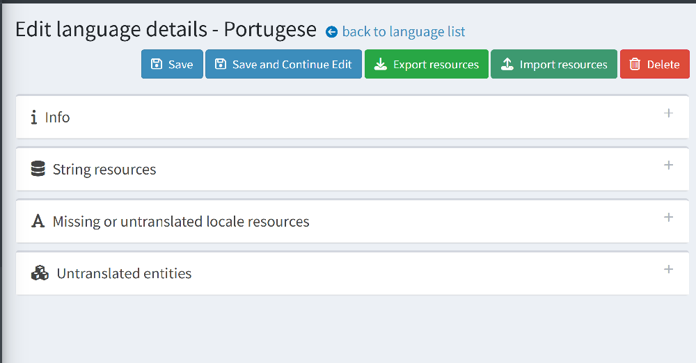Save the language details
Viewport: 696px width, 363px height.
172,64
